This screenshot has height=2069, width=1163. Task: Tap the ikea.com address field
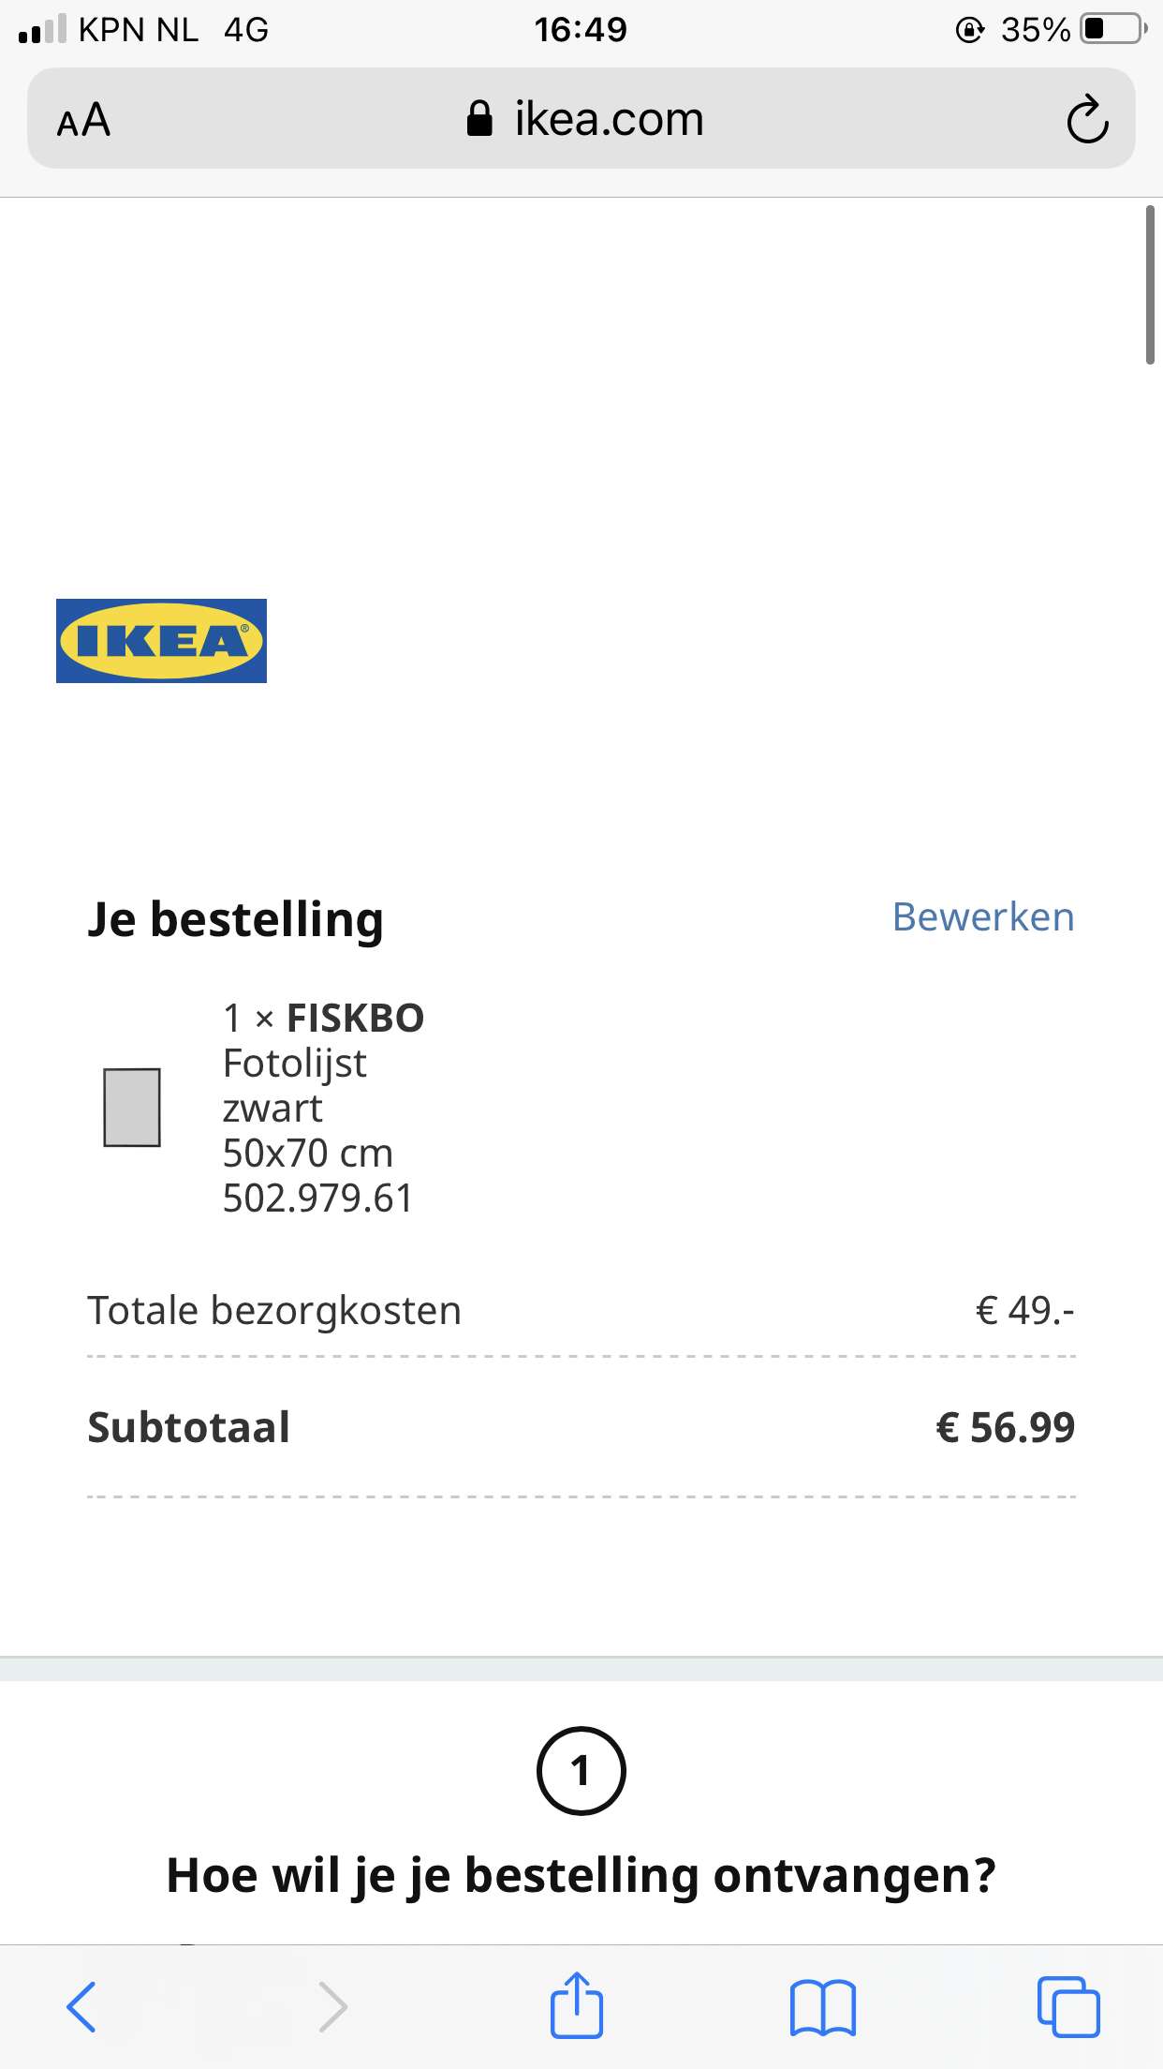[609, 120]
